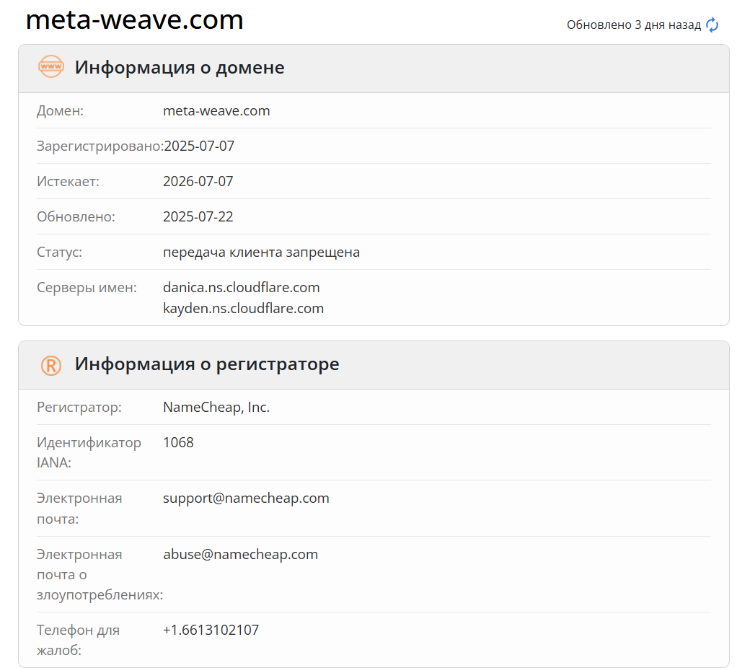Click the registration date 2025-07-07
Viewport: 737px width, 668px height.
199,146
